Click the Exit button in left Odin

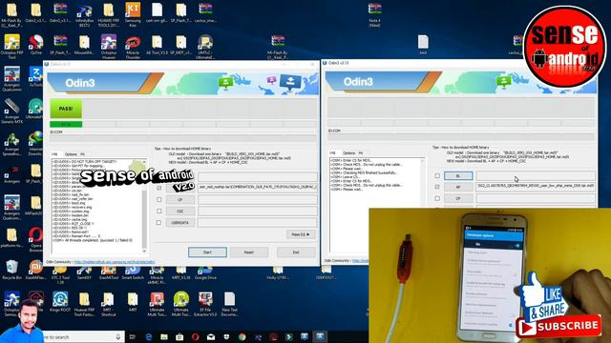click(296, 252)
